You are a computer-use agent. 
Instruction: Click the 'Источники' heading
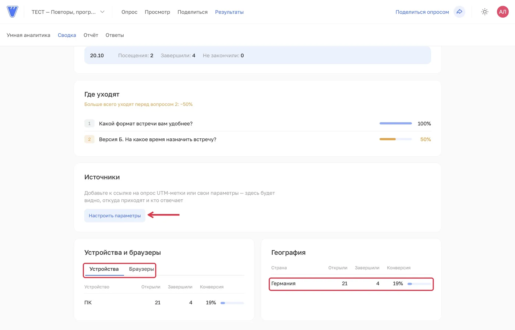coord(102,177)
